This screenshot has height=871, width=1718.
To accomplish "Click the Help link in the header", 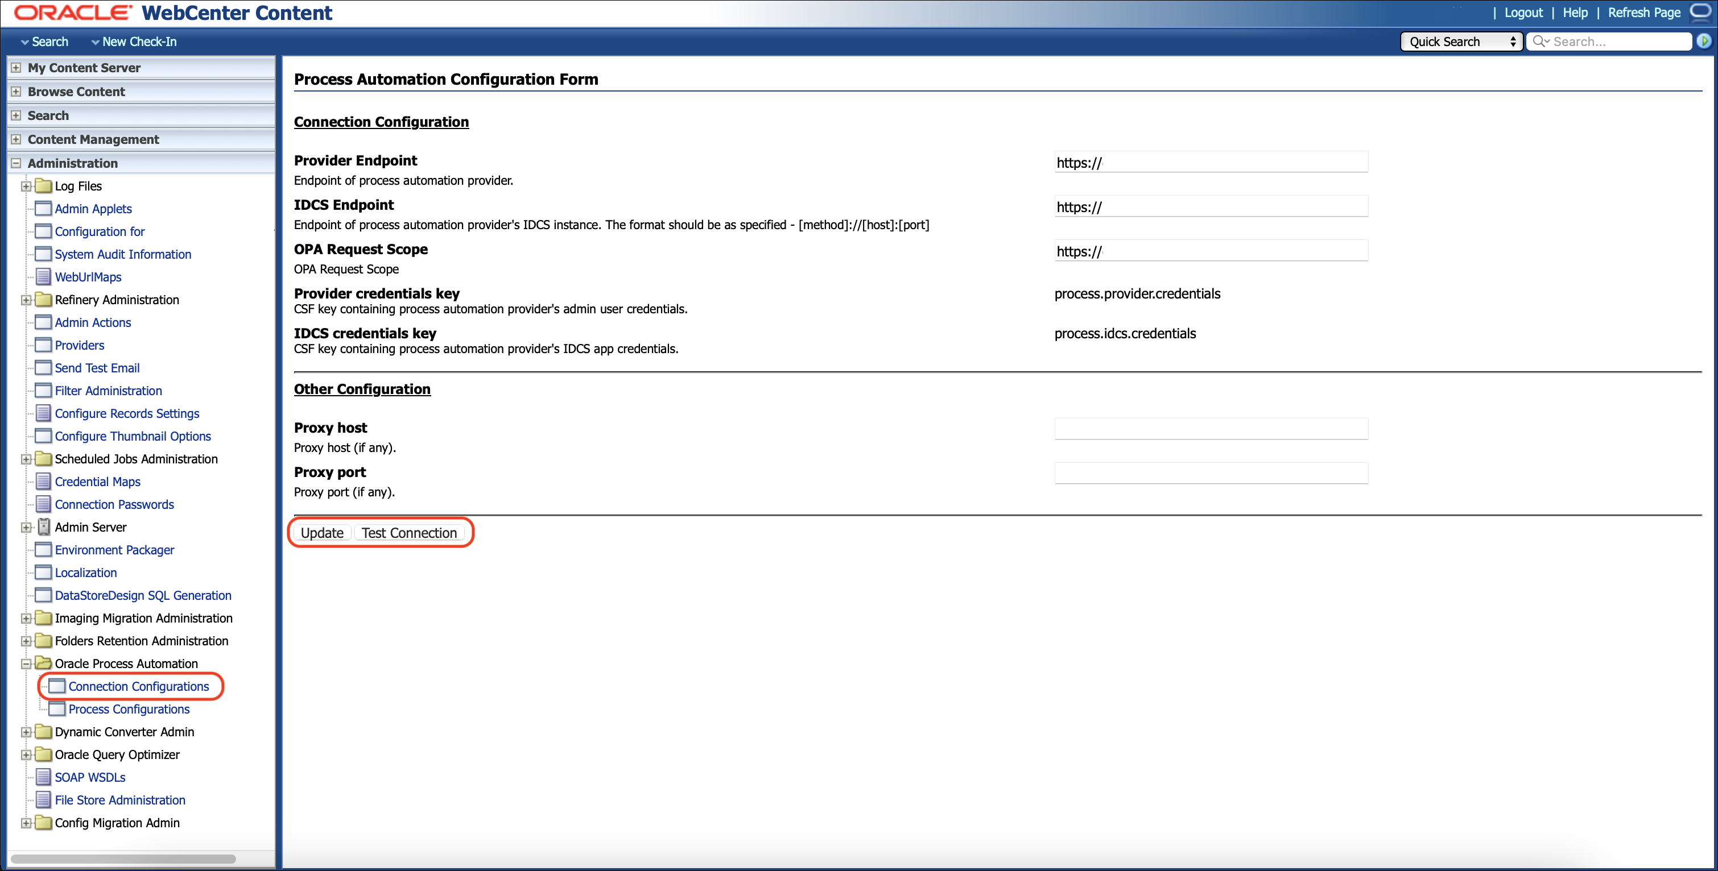I will (x=1575, y=13).
